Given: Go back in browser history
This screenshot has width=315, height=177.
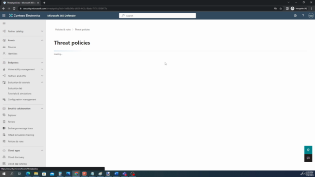Looking at the screenshot, I should coord(3,8).
